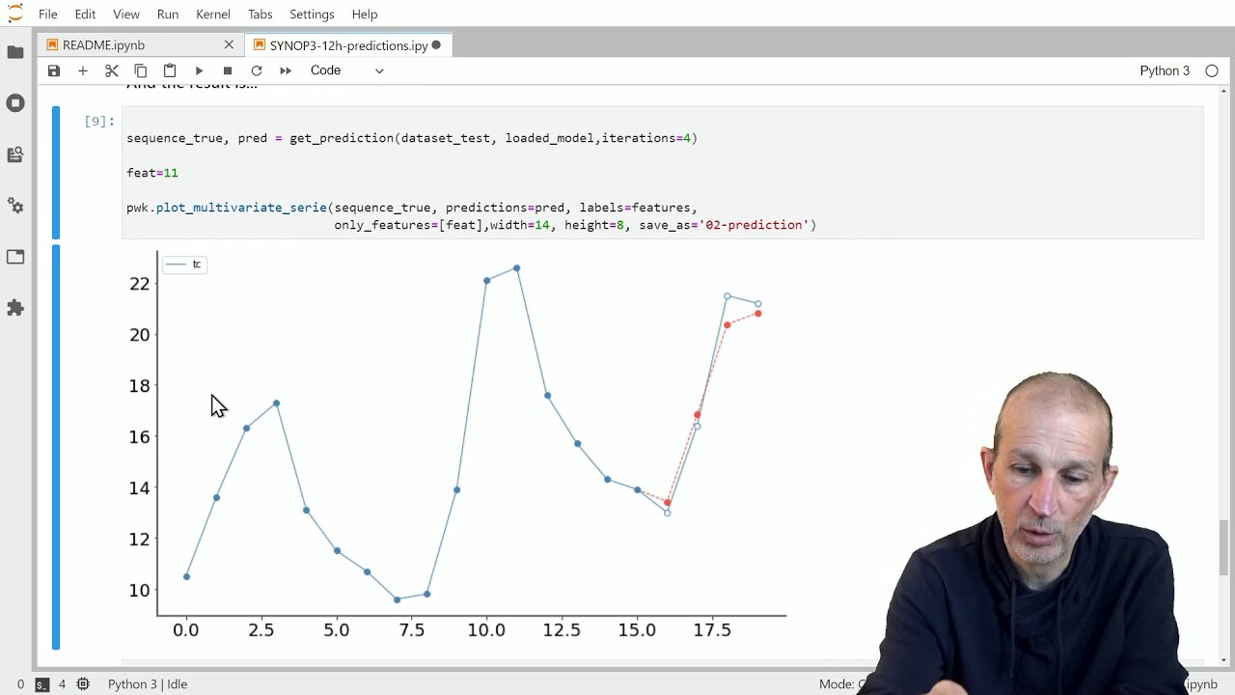This screenshot has height=695, width=1235.
Task: Click the terminal count icon in status bar
Action: (41, 683)
